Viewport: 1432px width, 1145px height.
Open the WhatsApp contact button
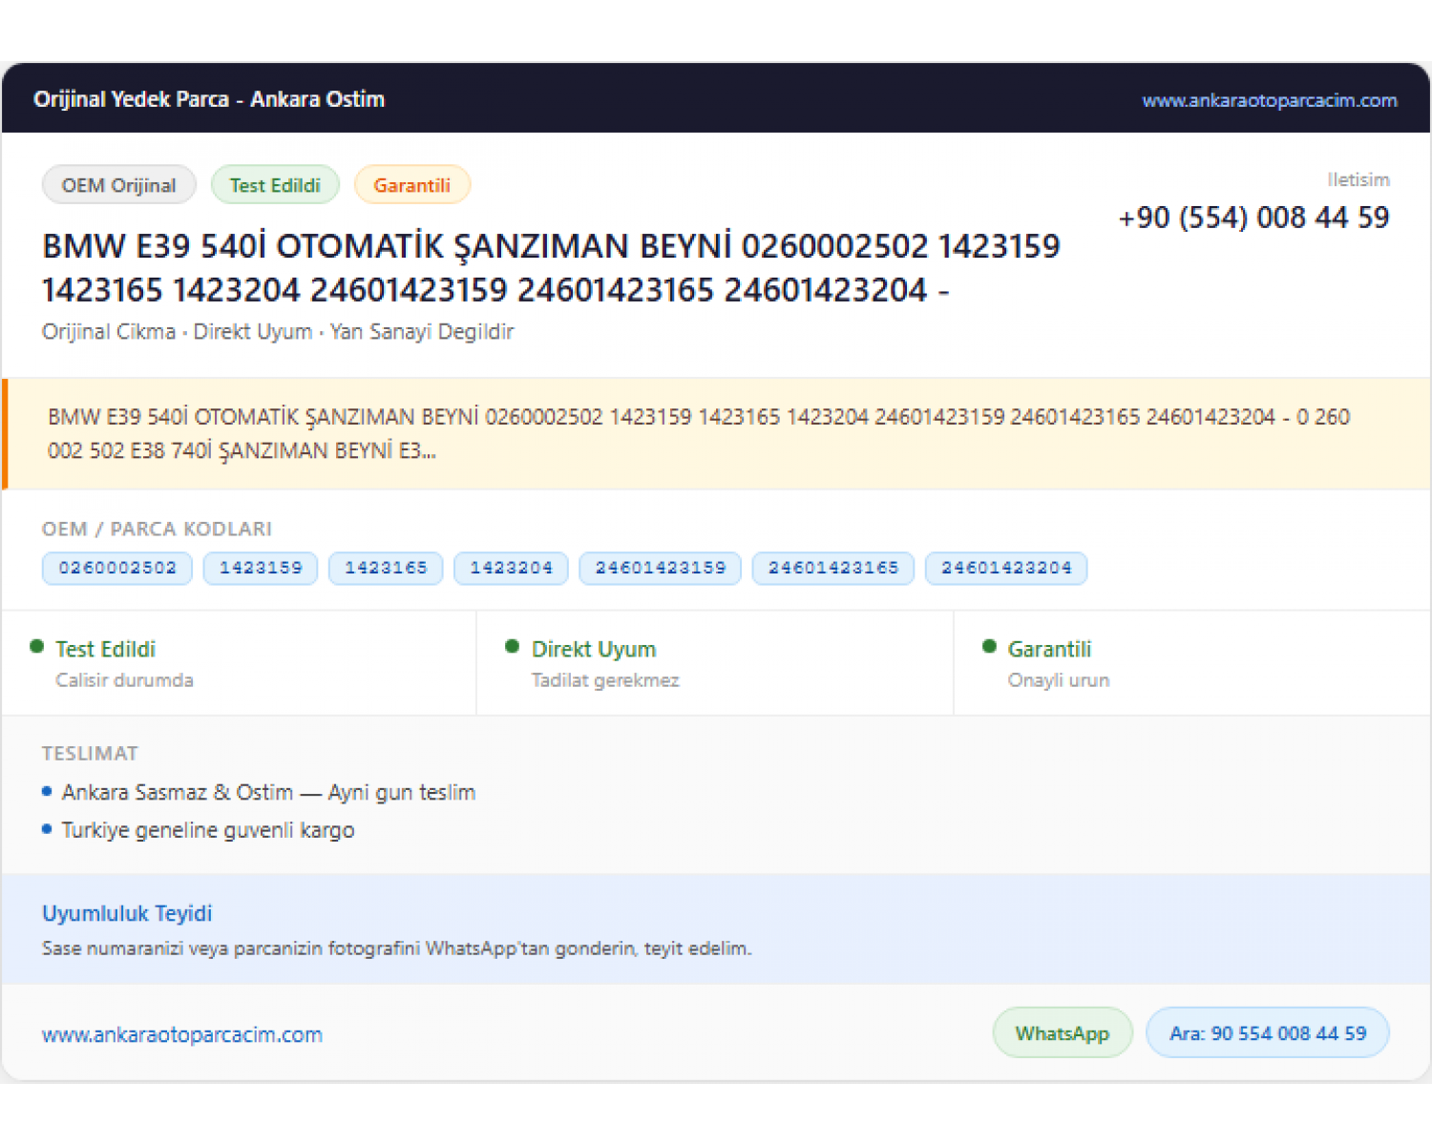pyautogui.click(x=1063, y=1032)
